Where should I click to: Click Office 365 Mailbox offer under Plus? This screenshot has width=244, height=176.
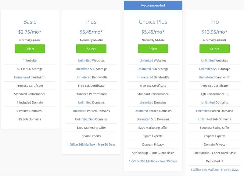point(91,144)
